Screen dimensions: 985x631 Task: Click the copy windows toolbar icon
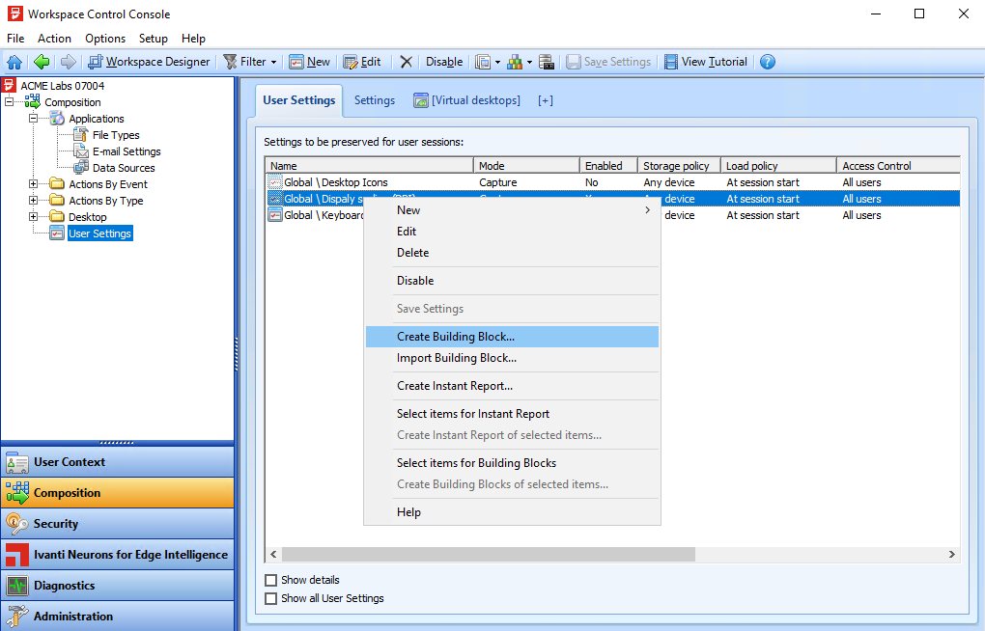point(483,62)
